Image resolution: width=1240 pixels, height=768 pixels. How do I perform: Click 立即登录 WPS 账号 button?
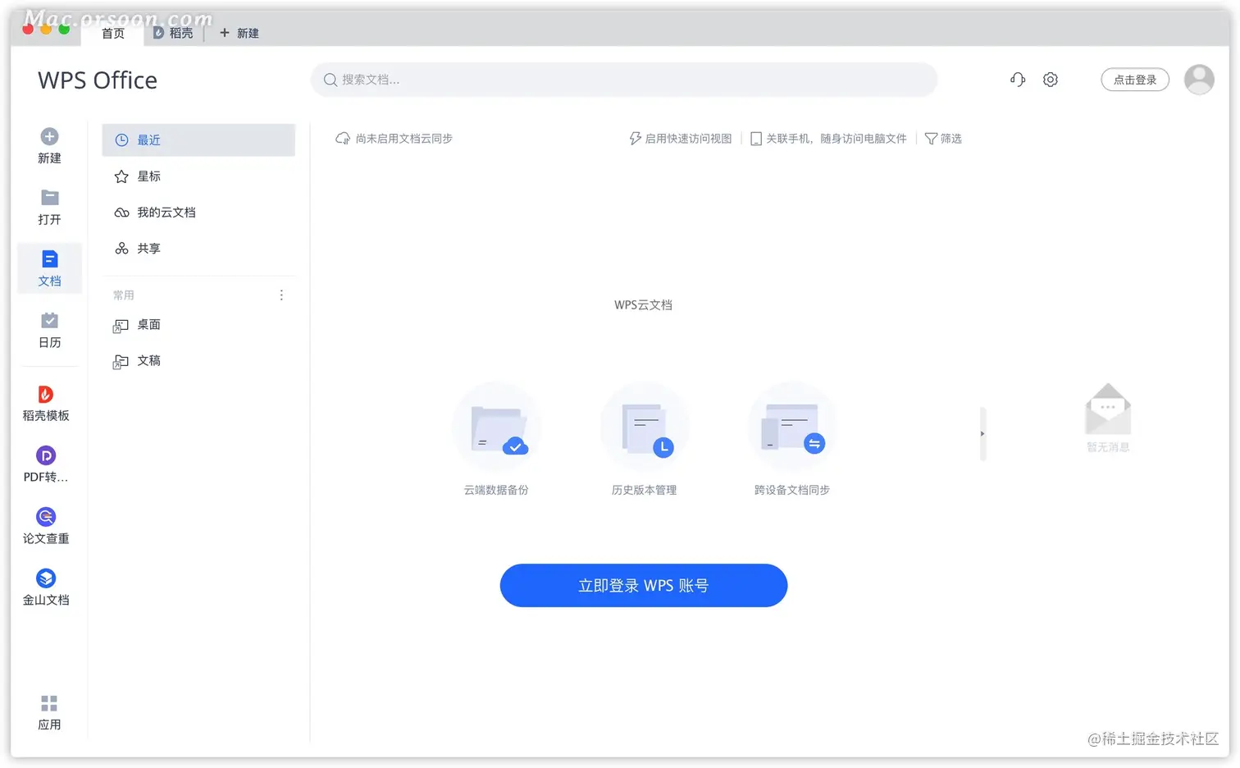tap(644, 586)
